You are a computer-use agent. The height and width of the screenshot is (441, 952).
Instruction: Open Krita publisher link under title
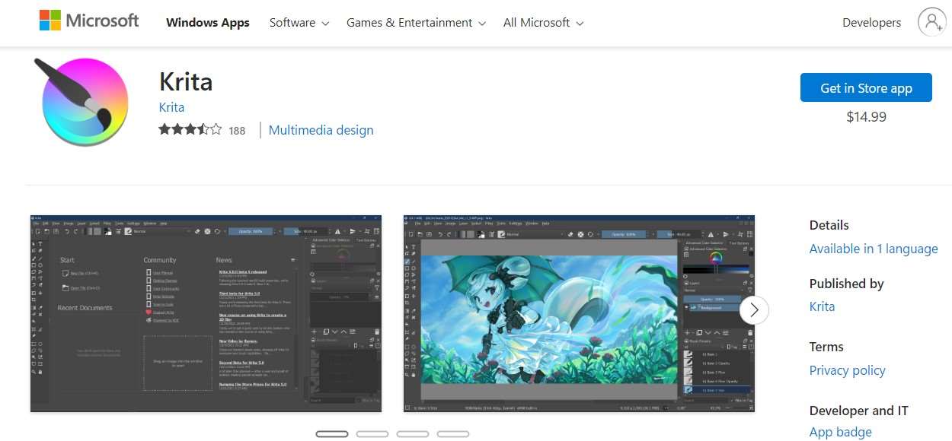tap(171, 107)
